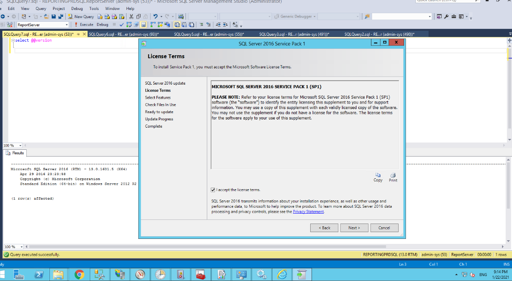This screenshot has width=512, height=281.
Task: Toggle IntelliSense Enabled button
Action: [x=143, y=24]
